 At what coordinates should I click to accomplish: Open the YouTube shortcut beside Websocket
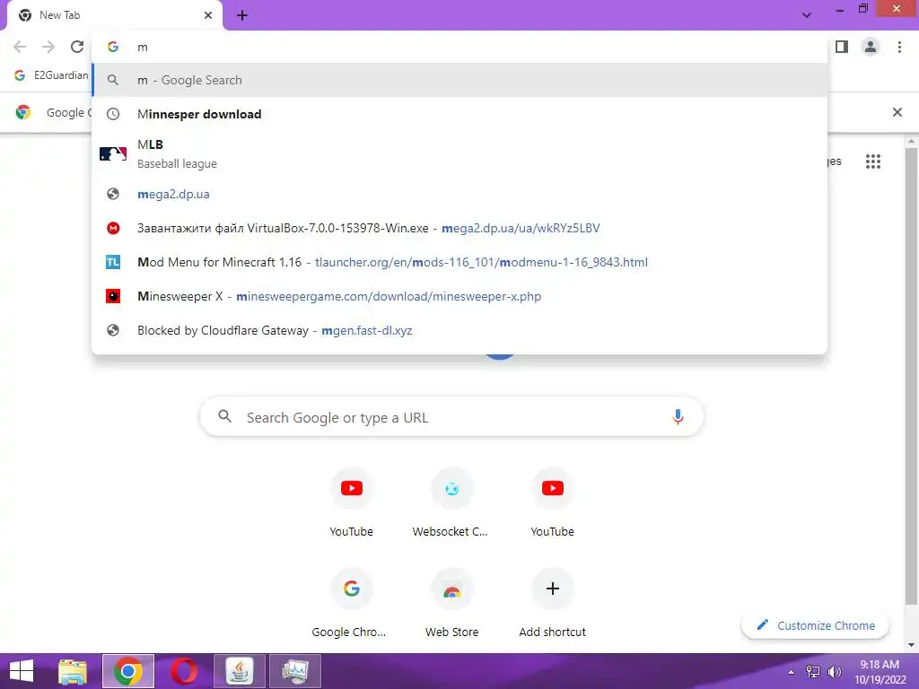(x=552, y=502)
